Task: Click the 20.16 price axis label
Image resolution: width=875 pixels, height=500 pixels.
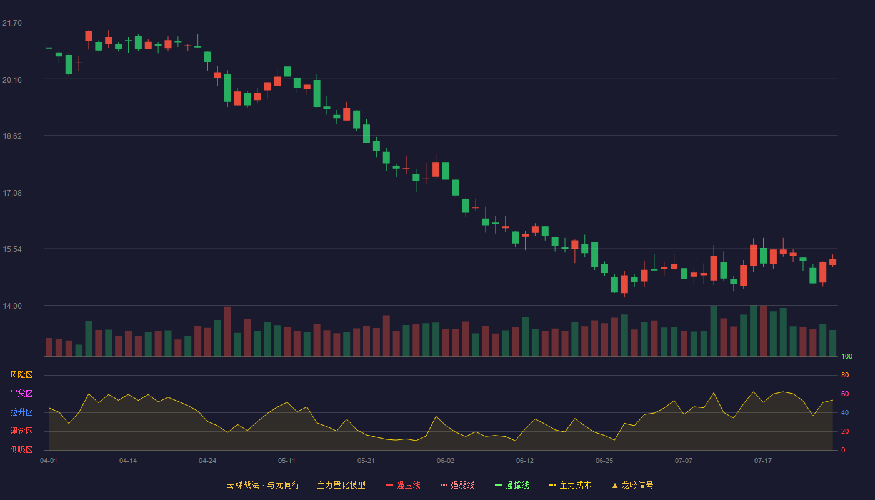Action: pyautogui.click(x=12, y=80)
